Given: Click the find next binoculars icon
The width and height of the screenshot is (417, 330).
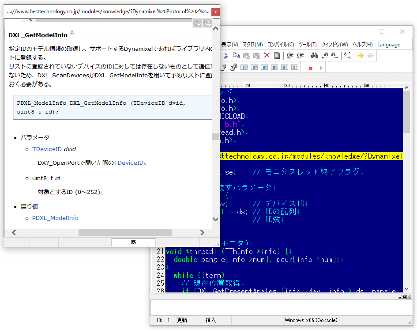Looking at the screenshot, I should pyautogui.click(x=334, y=56).
